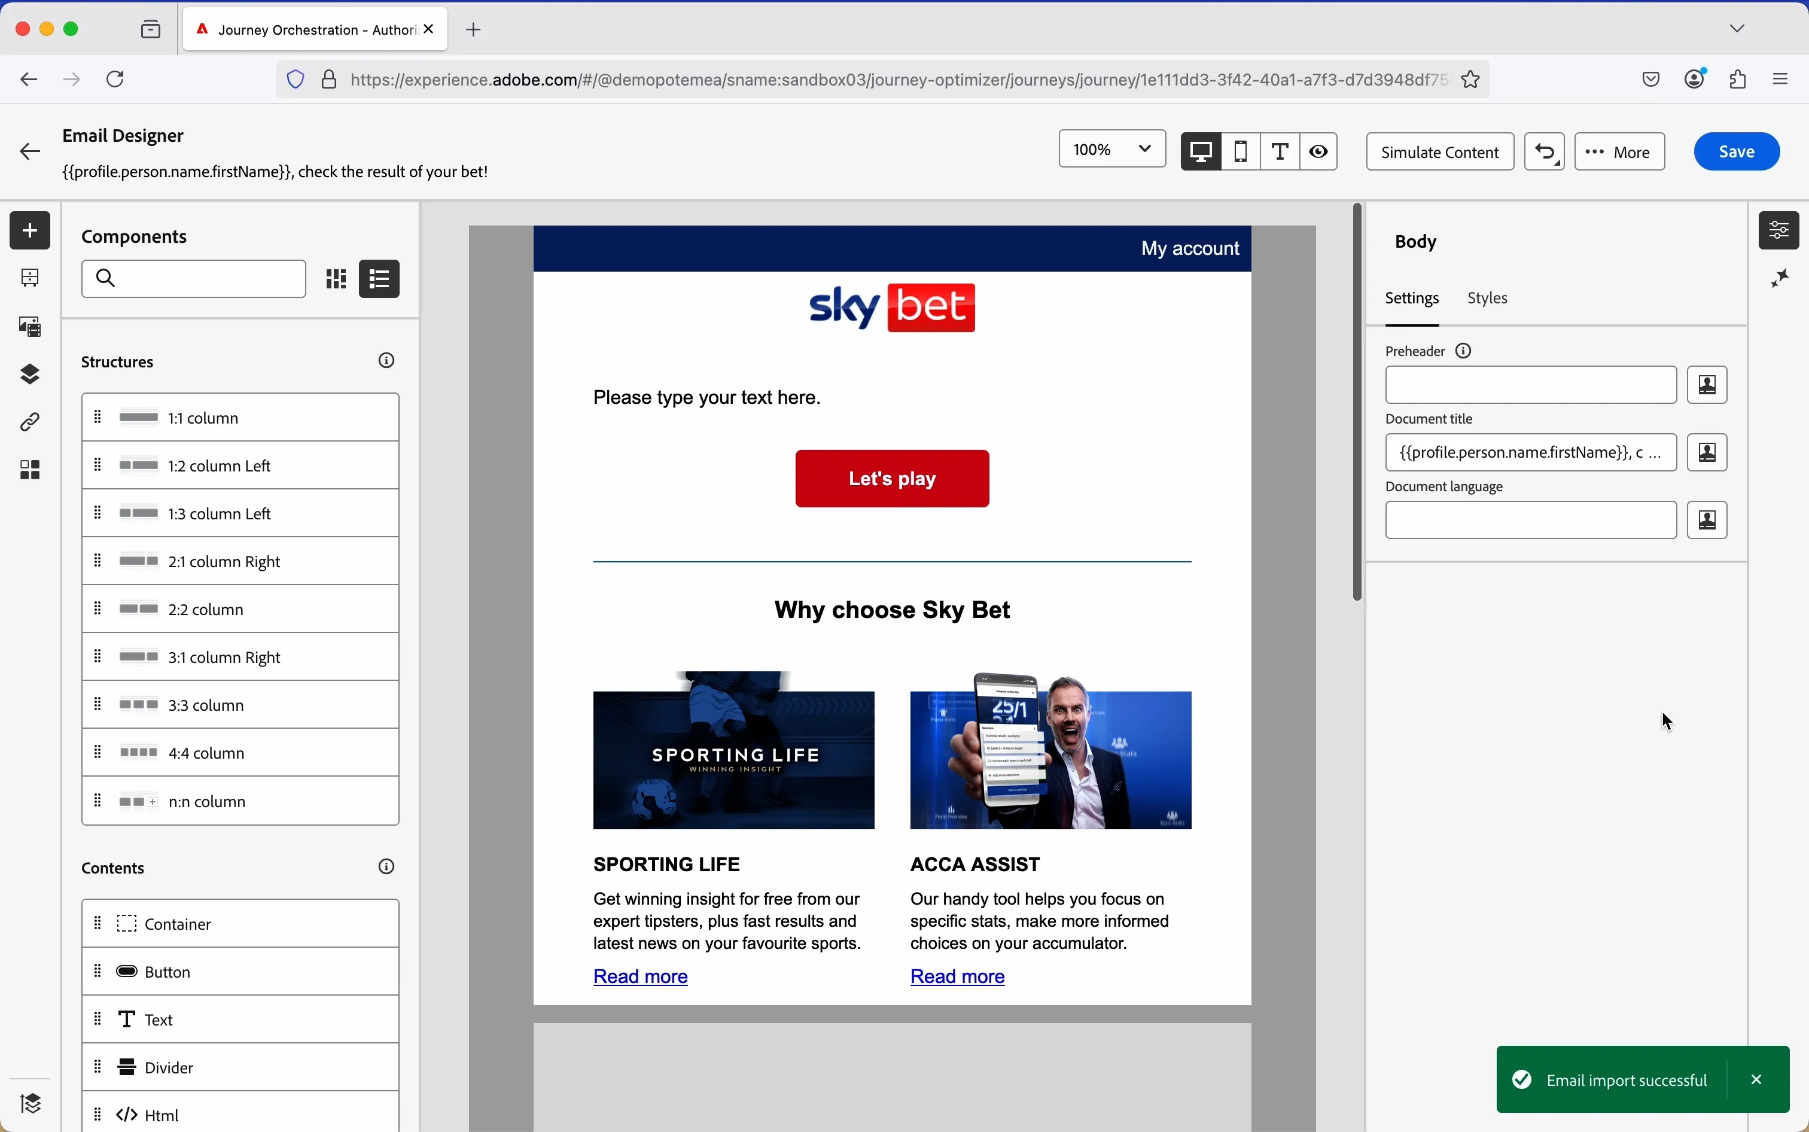Select mobile preview mode
This screenshot has width=1809, height=1132.
click(x=1242, y=151)
